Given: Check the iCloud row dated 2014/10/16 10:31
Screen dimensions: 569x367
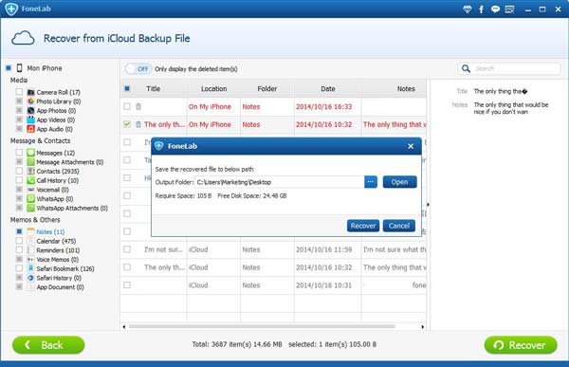Looking at the screenshot, I should pos(127,284).
